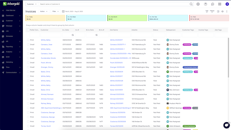Image resolution: width=231 pixels, height=130 pixels.
Task: Open the three-dot more options menu
Action: point(227,11)
